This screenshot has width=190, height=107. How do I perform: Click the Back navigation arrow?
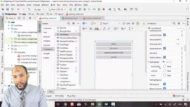(18, 9)
